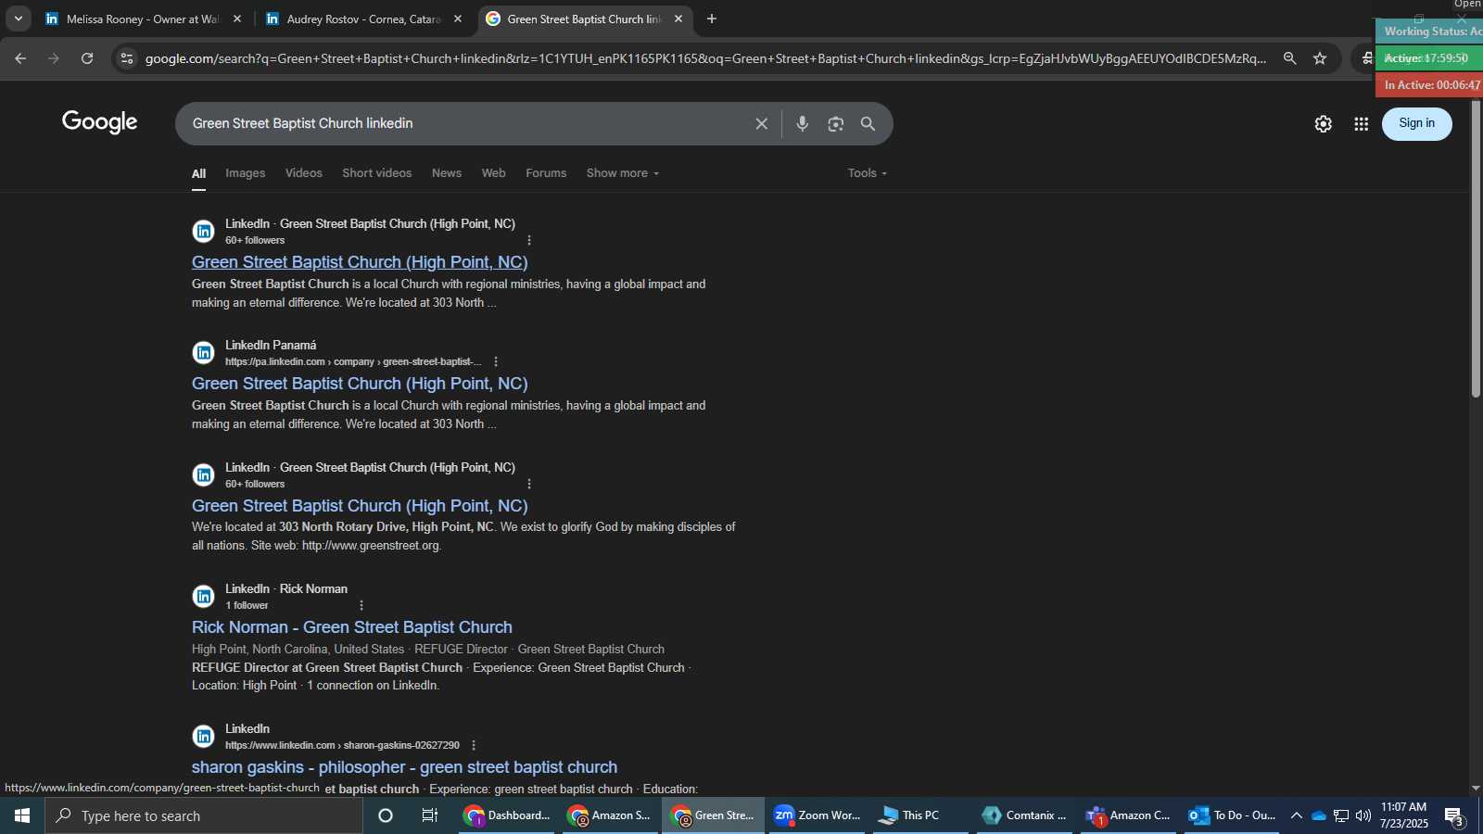Click the page vertical scrollbar
The width and height of the screenshot is (1483, 834).
[1476, 250]
